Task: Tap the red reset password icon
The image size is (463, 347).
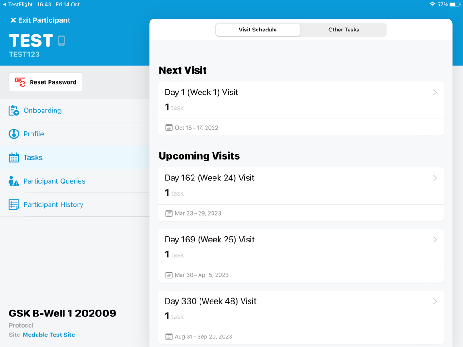Action: (20, 82)
